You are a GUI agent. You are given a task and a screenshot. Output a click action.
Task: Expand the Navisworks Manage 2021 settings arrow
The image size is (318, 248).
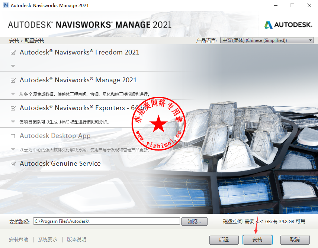pos(13,94)
